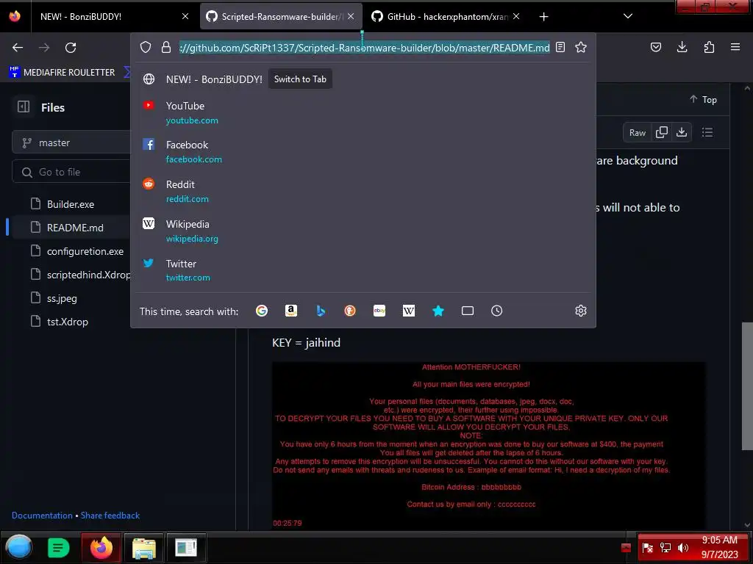The image size is (753, 564).
Task: Open the Start orb on taskbar
Action: (x=19, y=546)
